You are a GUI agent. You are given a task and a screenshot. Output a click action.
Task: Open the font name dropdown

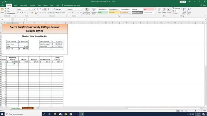click(28, 9)
